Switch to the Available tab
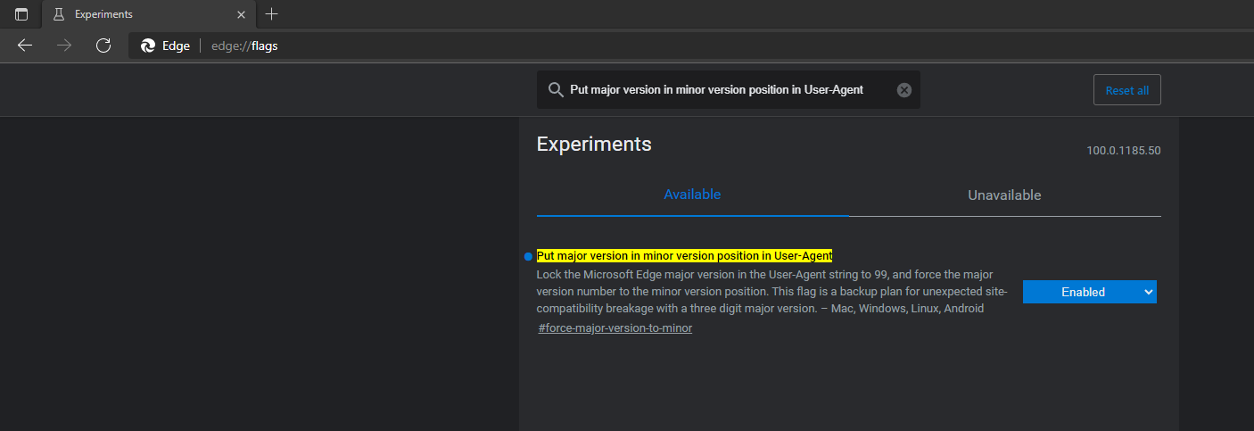This screenshot has height=431, width=1254. [x=692, y=195]
